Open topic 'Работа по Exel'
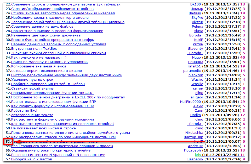251x164 pixels. pos(24,111)
